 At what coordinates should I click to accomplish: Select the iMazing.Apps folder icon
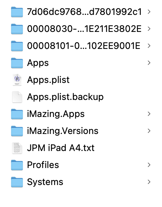(x=17, y=114)
